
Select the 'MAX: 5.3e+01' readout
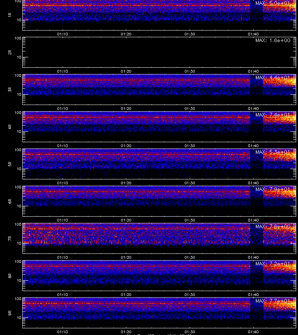pyautogui.click(x=273, y=152)
